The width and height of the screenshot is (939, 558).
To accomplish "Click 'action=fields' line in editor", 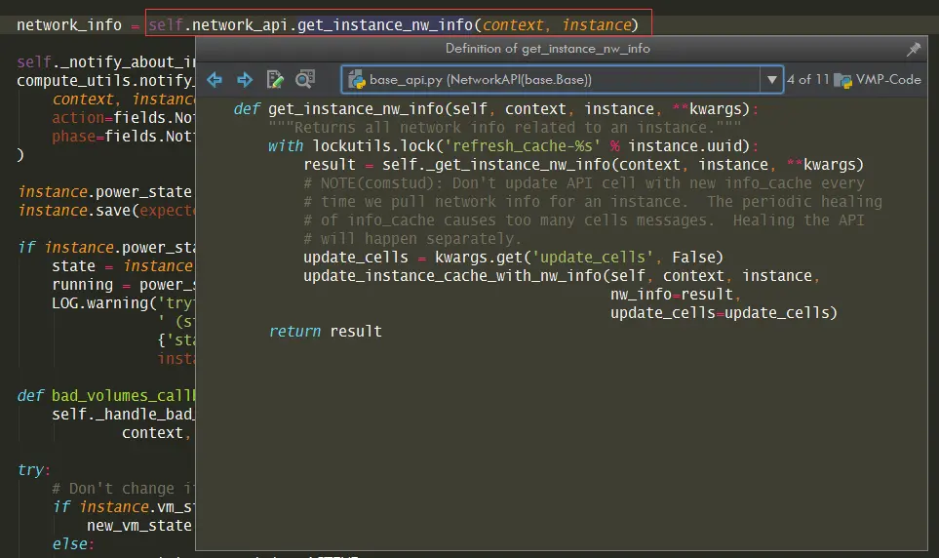I will 123,118.
